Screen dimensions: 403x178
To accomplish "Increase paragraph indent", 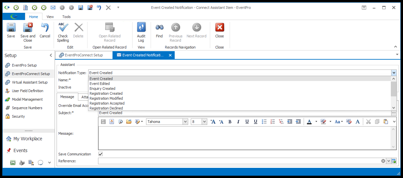I will click(298, 122).
